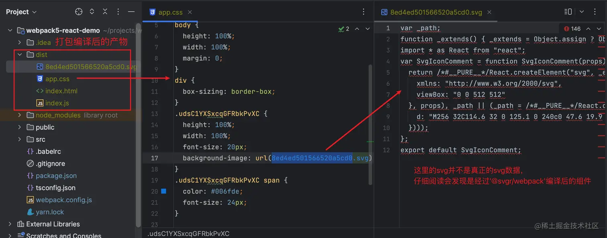
Task: Open the Project view dropdown selector
Action: tap(21, 12)
